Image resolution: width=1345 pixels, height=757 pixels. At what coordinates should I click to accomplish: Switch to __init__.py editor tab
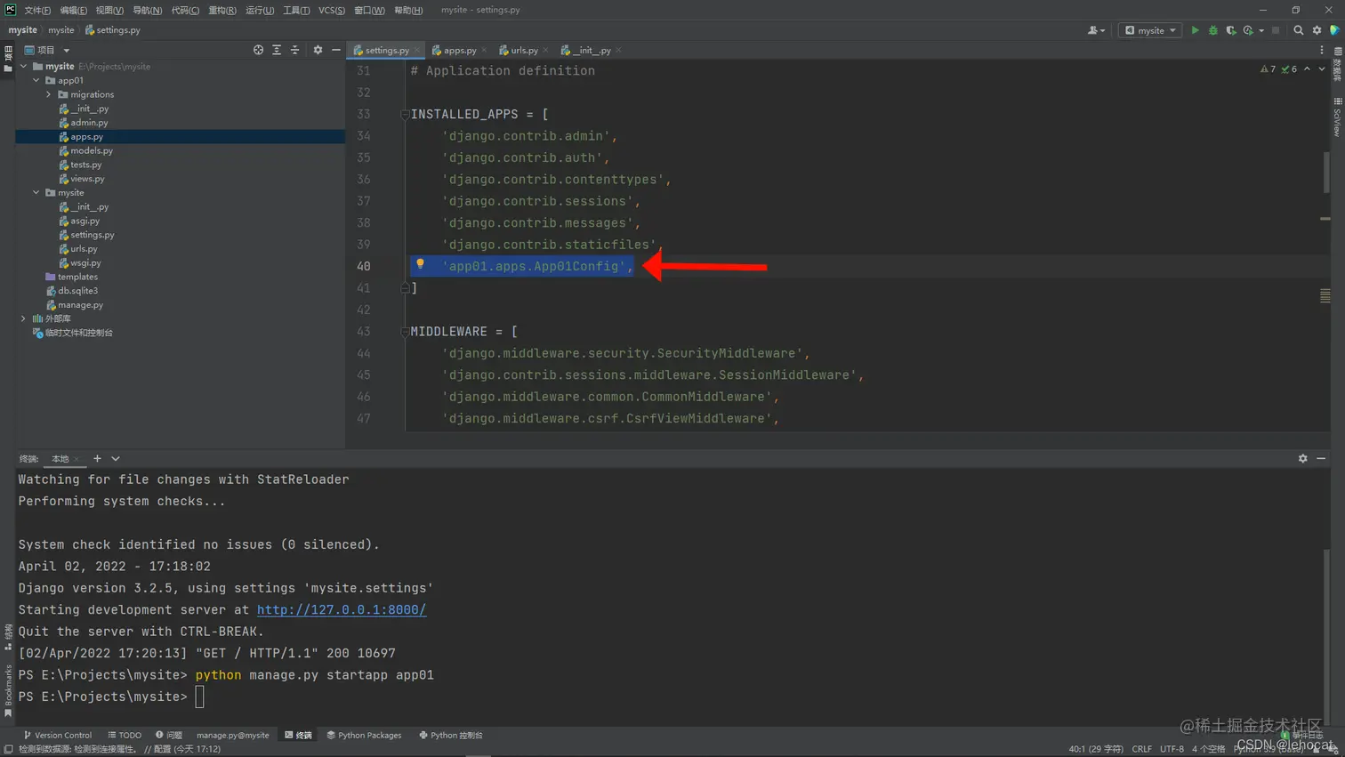pyautogui.click(x=592, y=50)
